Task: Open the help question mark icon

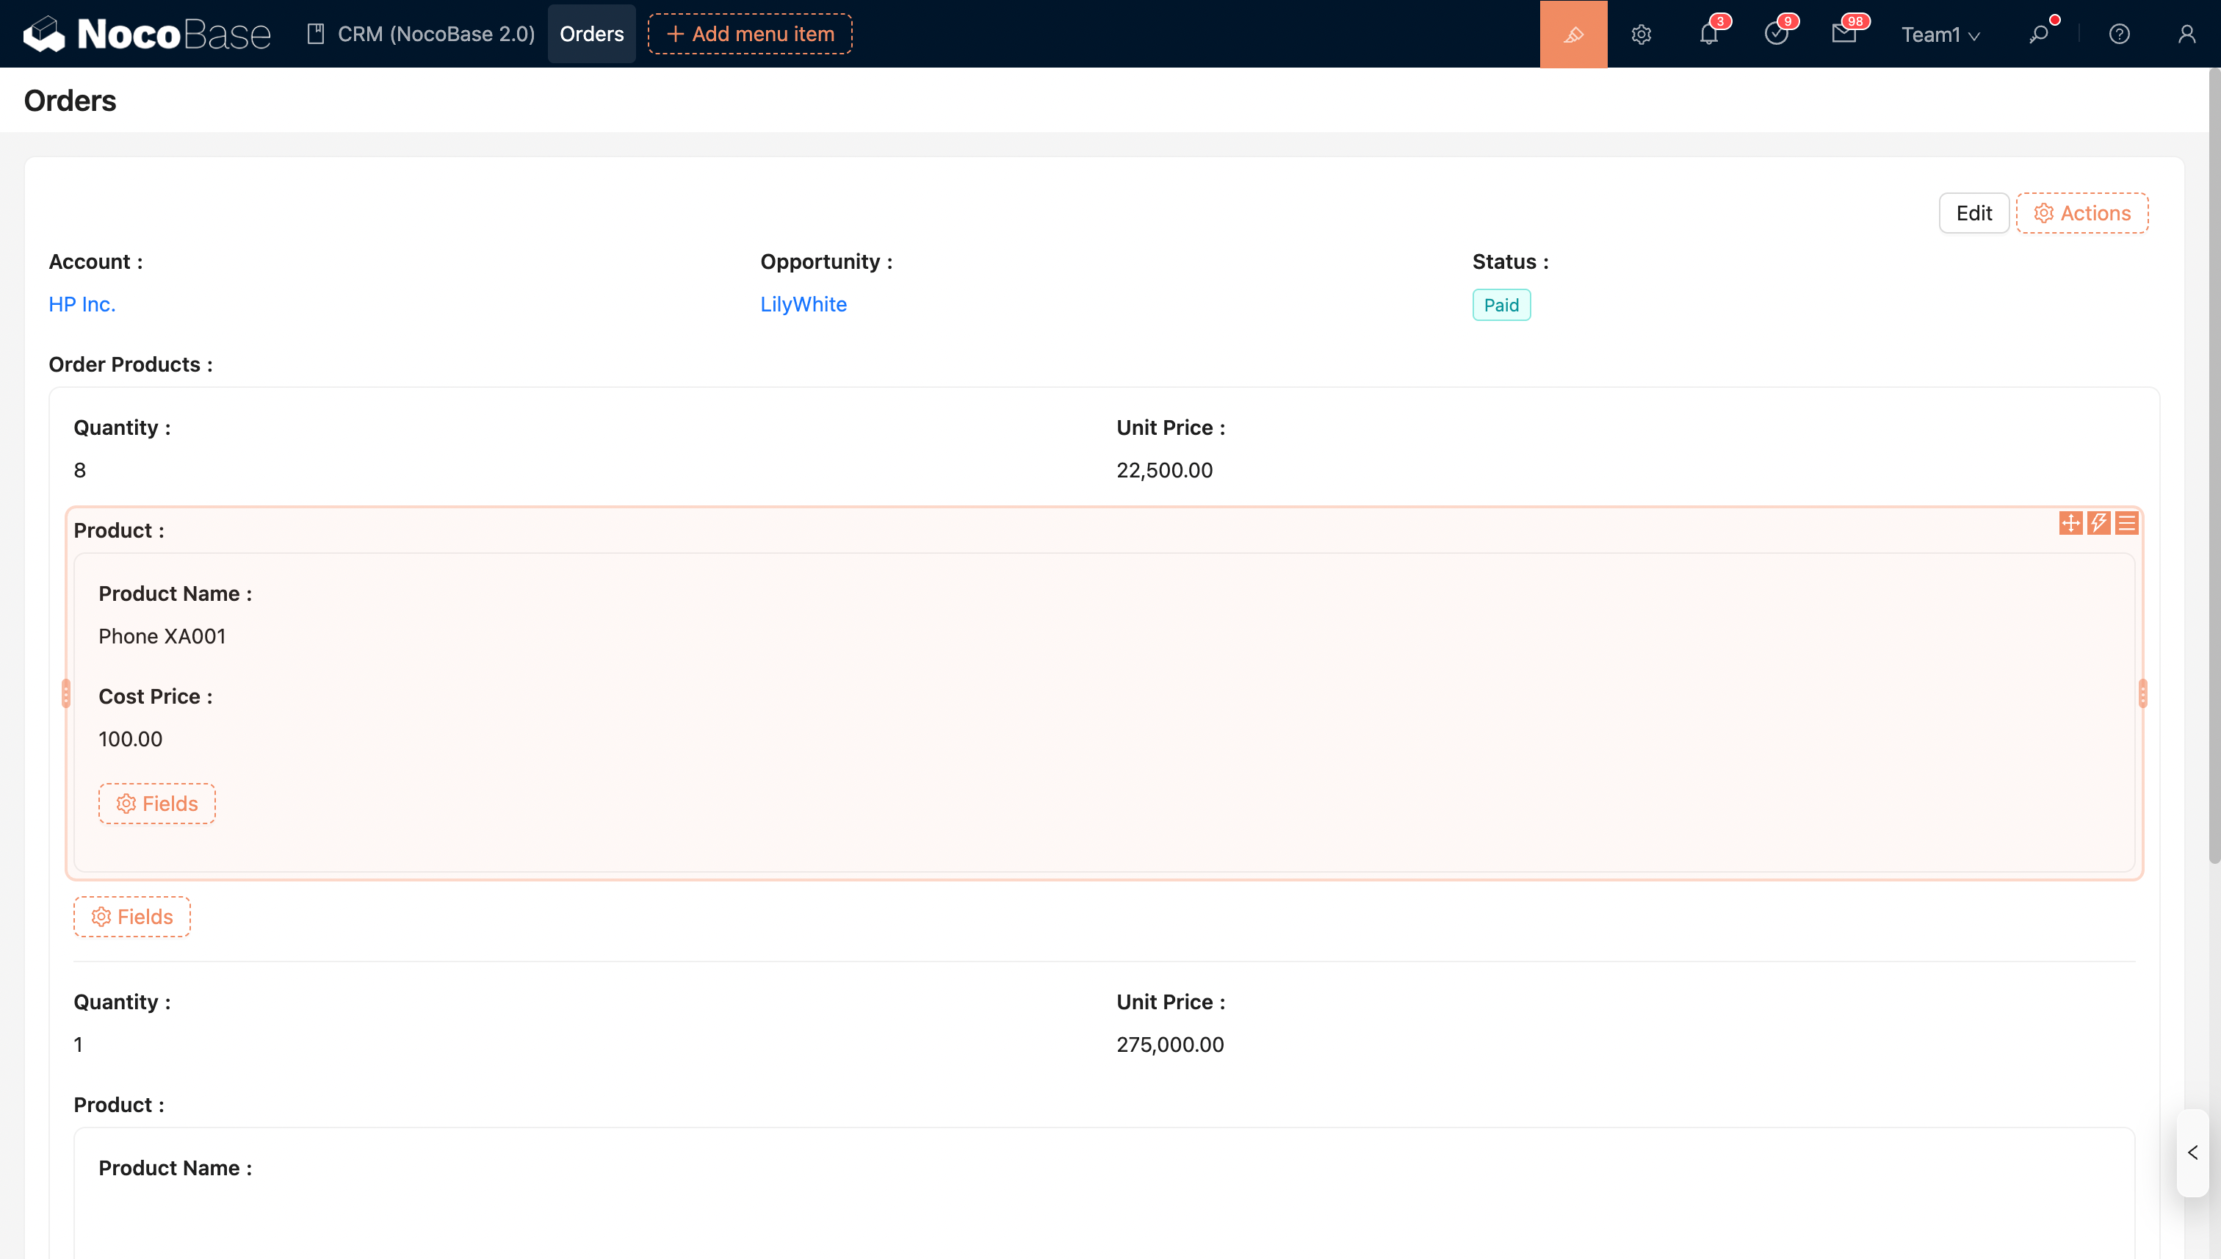Action: coord(2119,34)
